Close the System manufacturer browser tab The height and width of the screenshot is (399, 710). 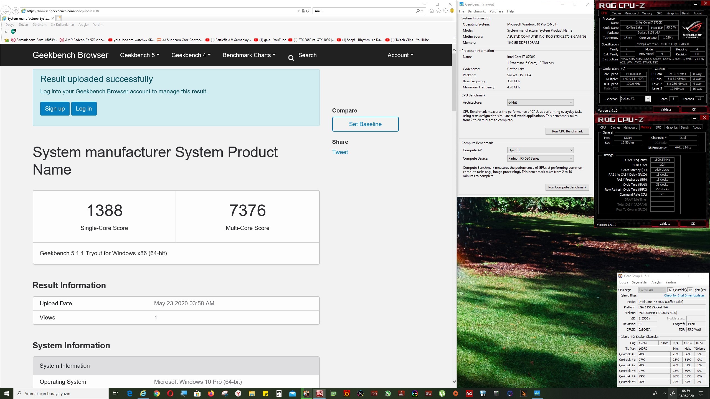tap(53, 18)
